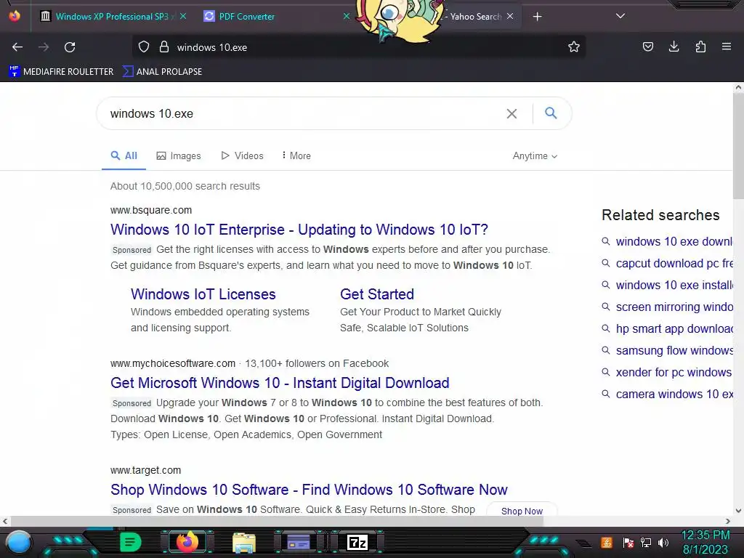This screenshot has height=558, width=744.
Task: Close the PDF Converter tab
Action: pyautogui.click(x=347, y=16)
